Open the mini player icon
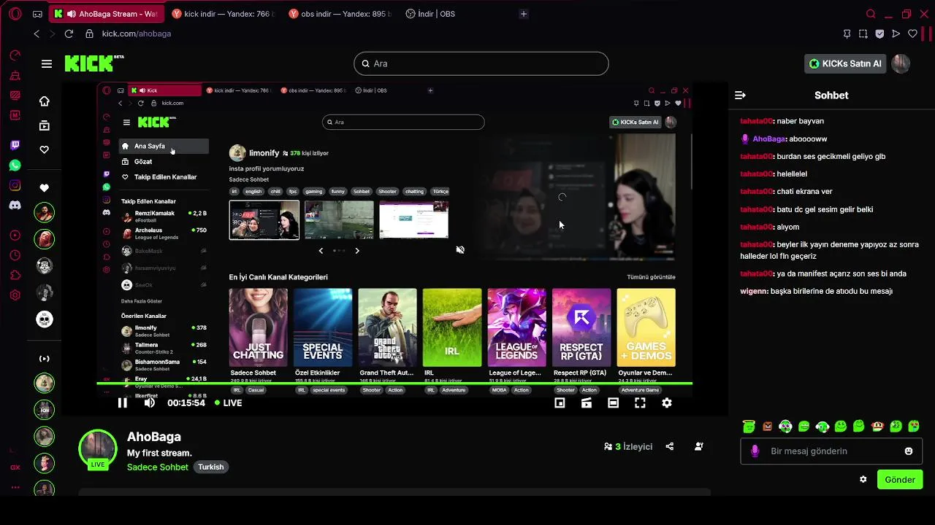The image size is (935, 525). [560, 402]
